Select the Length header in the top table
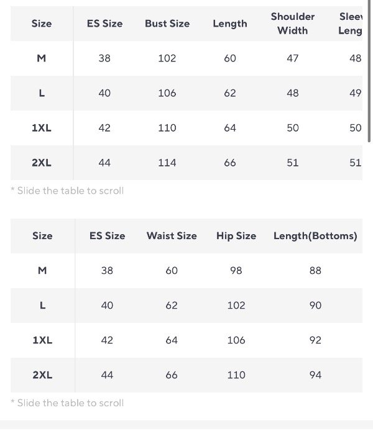 click(x=230, y=24)
